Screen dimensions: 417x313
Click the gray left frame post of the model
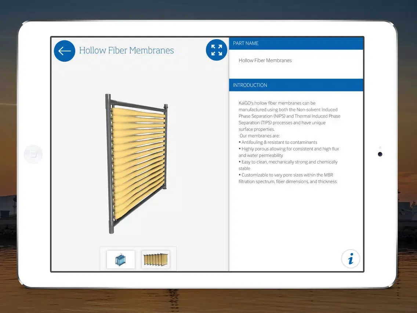[x=109, y=165]
